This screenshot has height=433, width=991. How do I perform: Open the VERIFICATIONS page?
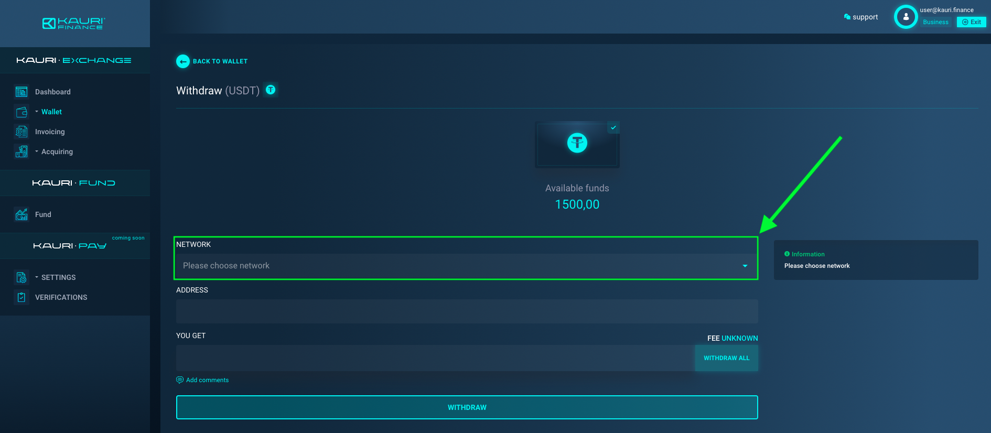pos(61,297)
